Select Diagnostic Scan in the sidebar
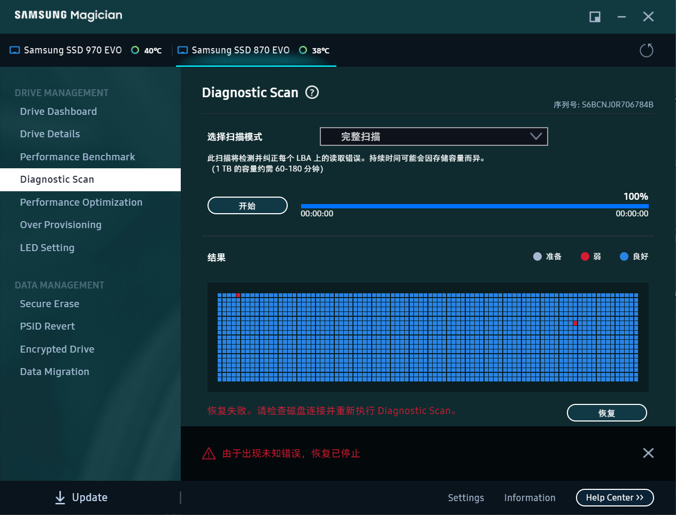The height and width of the screenshot is (515, 676). pyautogui.click(x=90, y=180)
